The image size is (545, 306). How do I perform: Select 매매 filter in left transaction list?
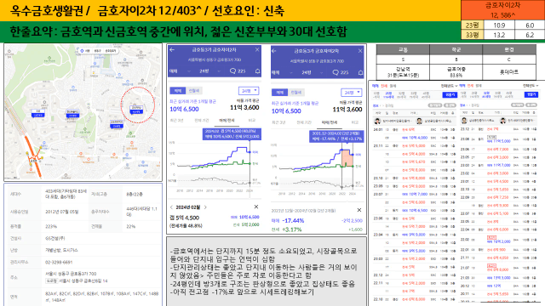(376, 85)
